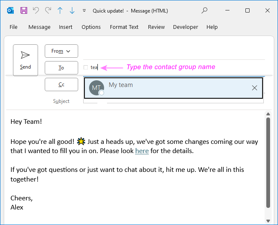
Task: Click the 'Hey Team!' greeting line
Action: 26,122
